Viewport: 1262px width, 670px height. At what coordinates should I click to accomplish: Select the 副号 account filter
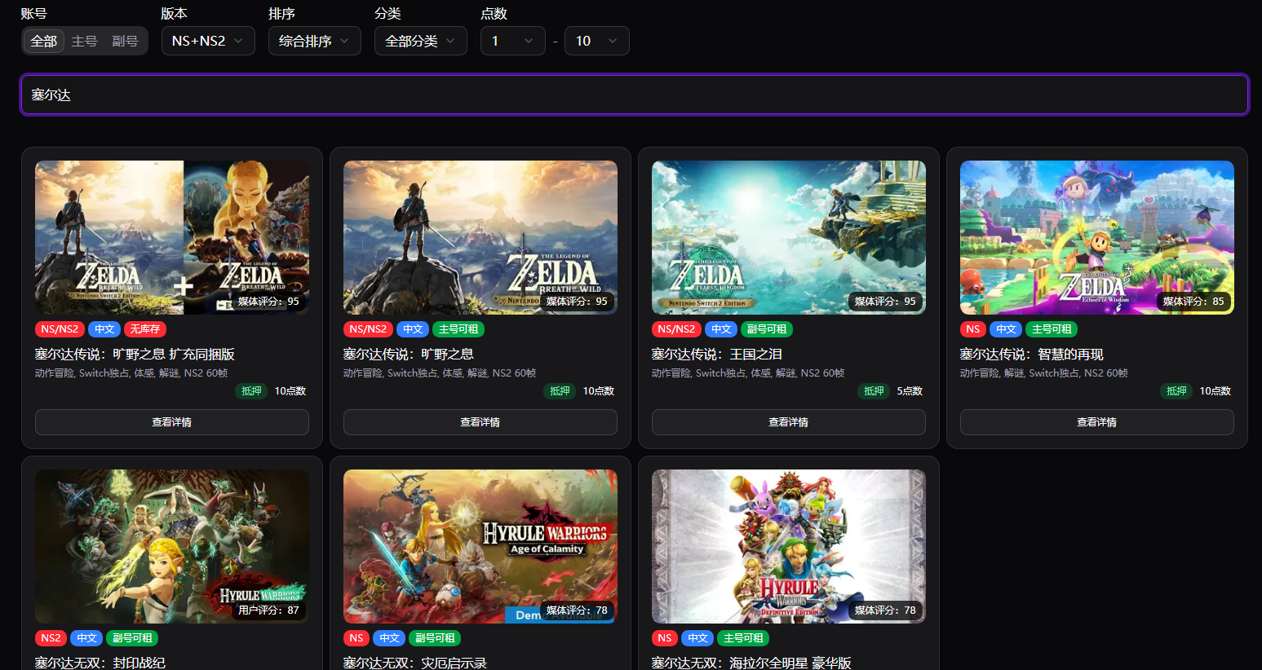point(126,41)
